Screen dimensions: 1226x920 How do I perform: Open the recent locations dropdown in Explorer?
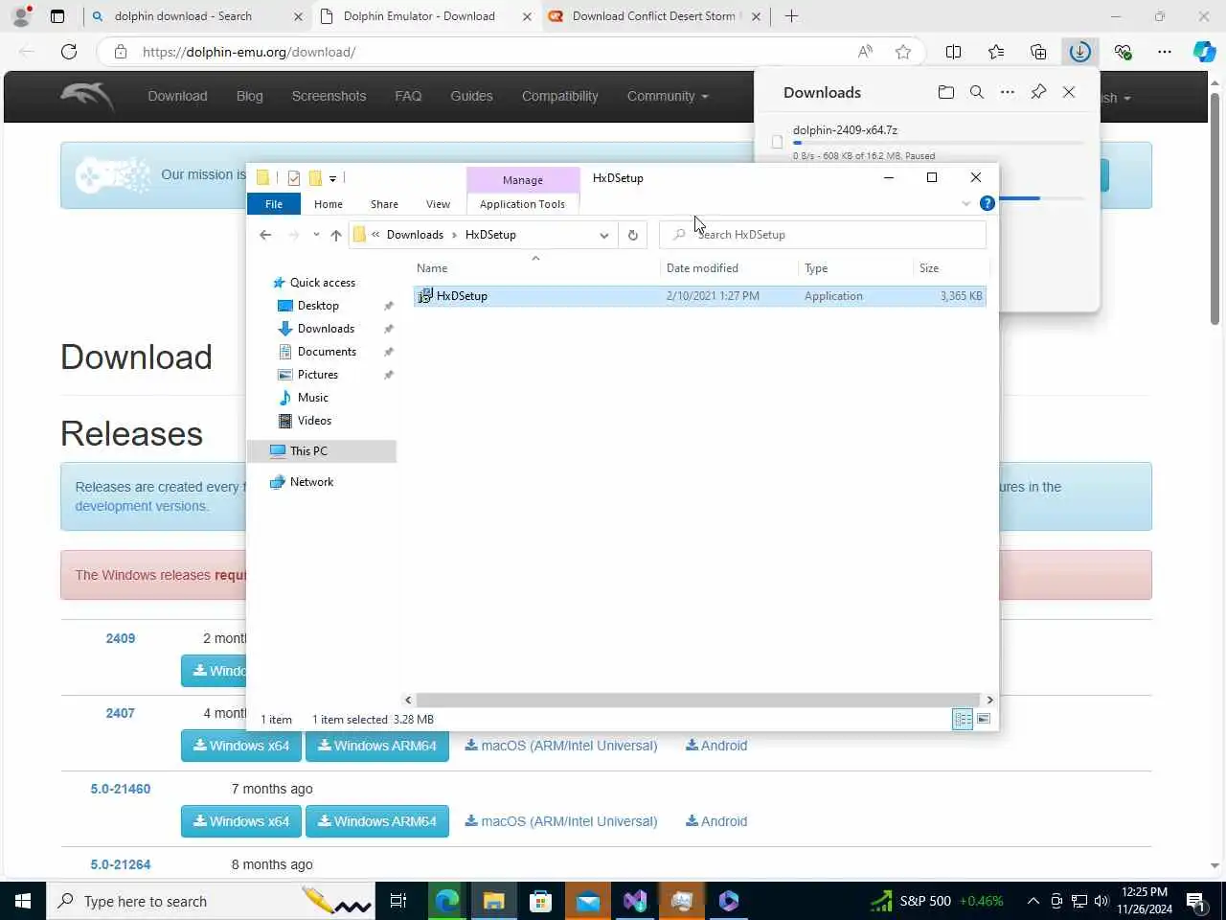[316, 235]
